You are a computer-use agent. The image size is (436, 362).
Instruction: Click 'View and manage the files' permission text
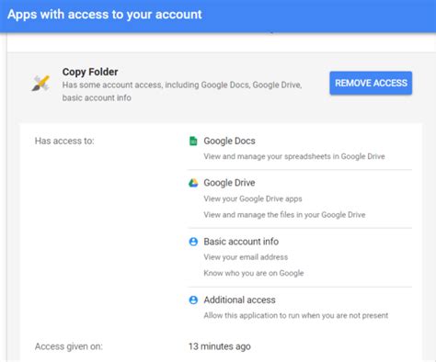click(284, 215)
